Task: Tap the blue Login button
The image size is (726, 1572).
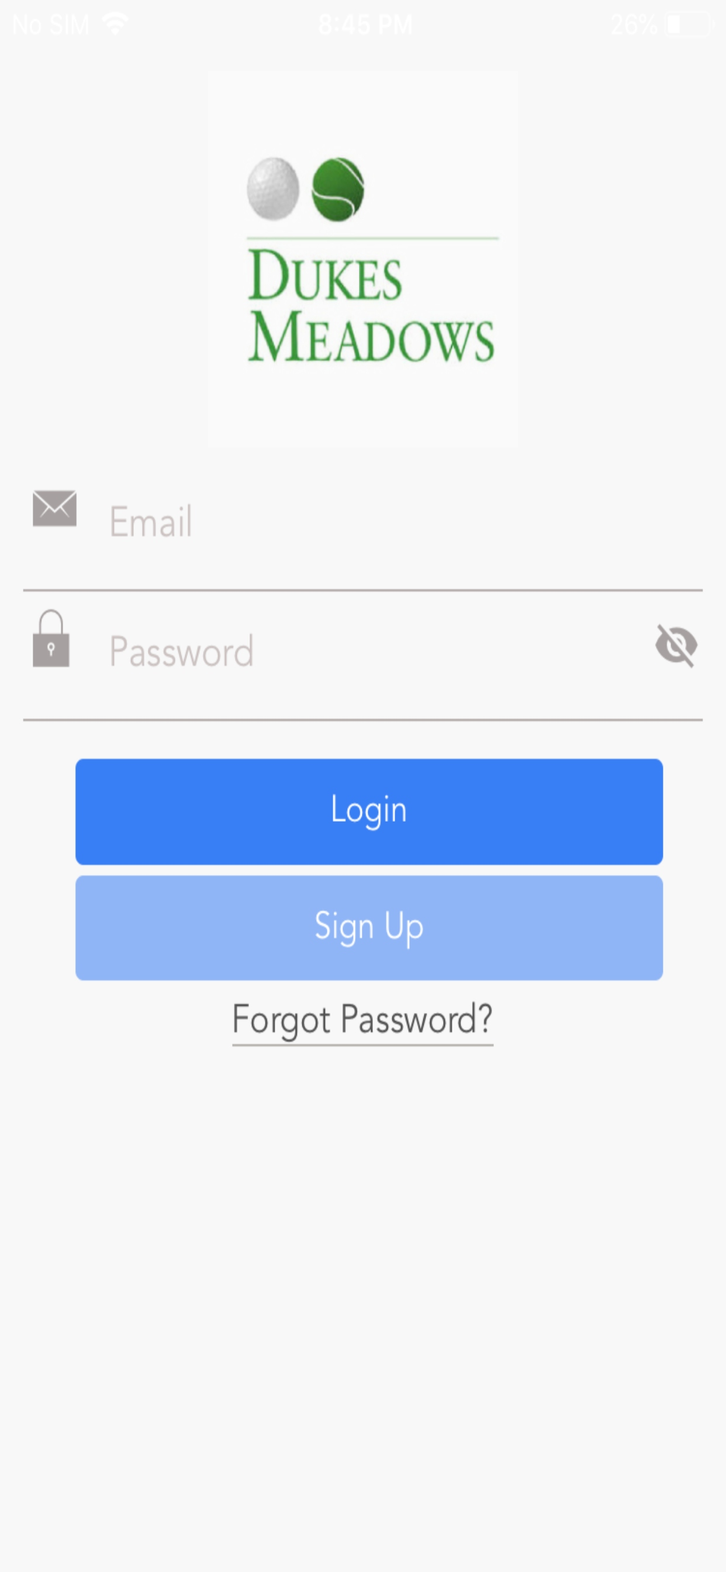Action: 369,811
